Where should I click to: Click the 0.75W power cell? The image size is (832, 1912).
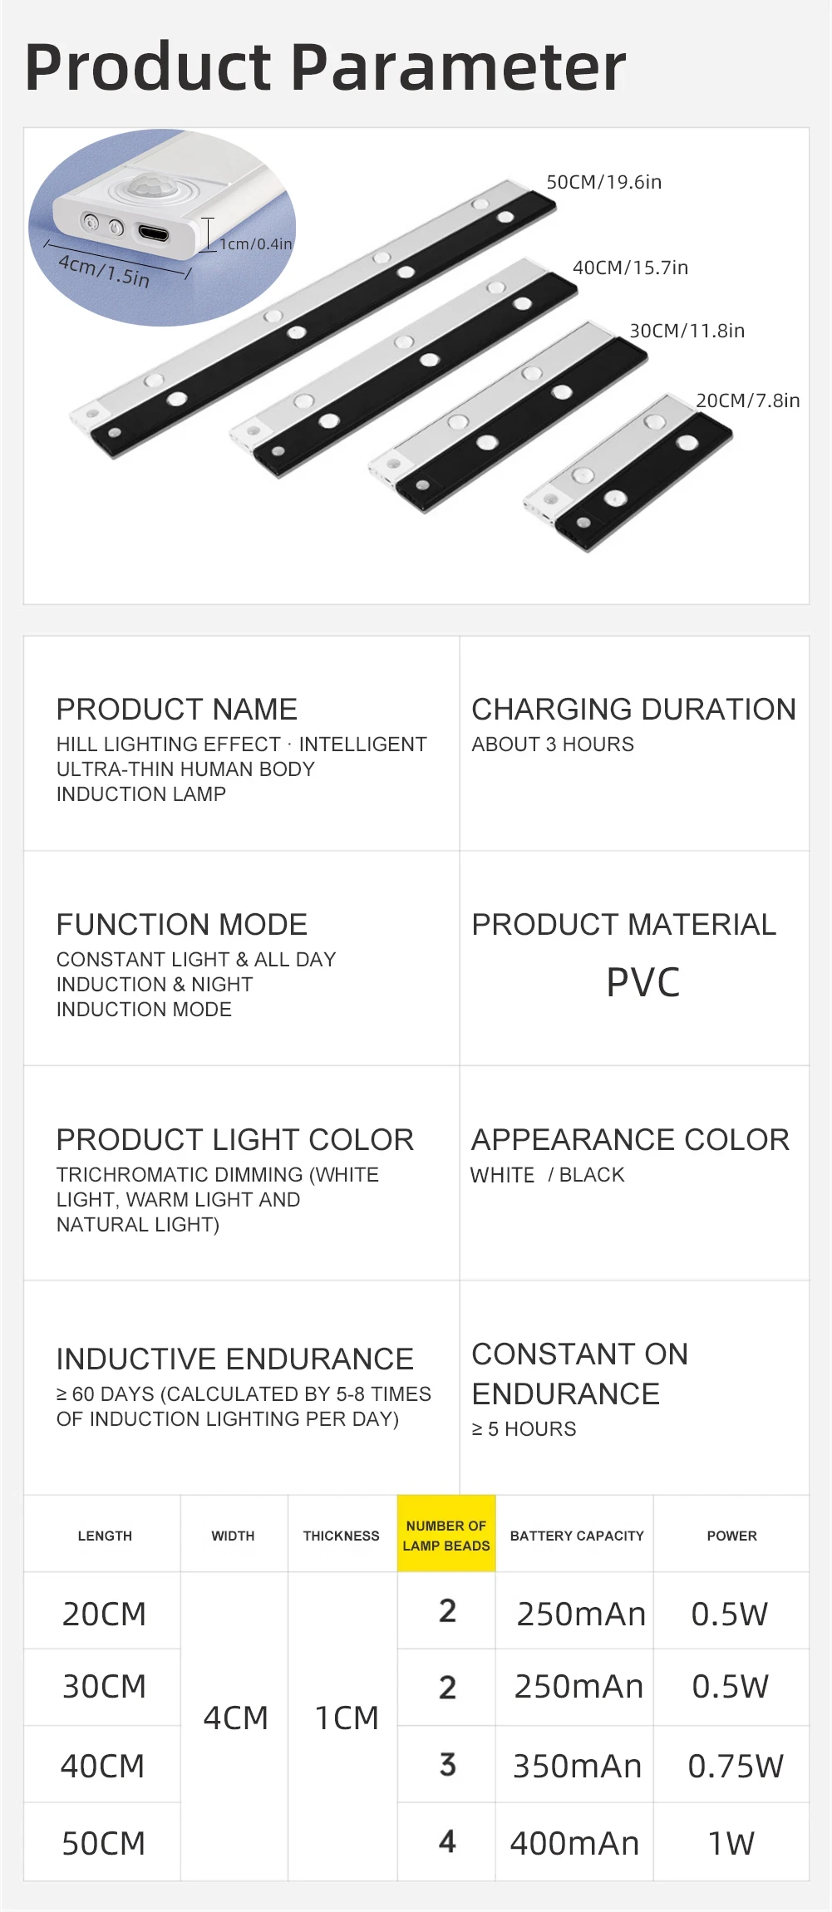(735, 1766)
